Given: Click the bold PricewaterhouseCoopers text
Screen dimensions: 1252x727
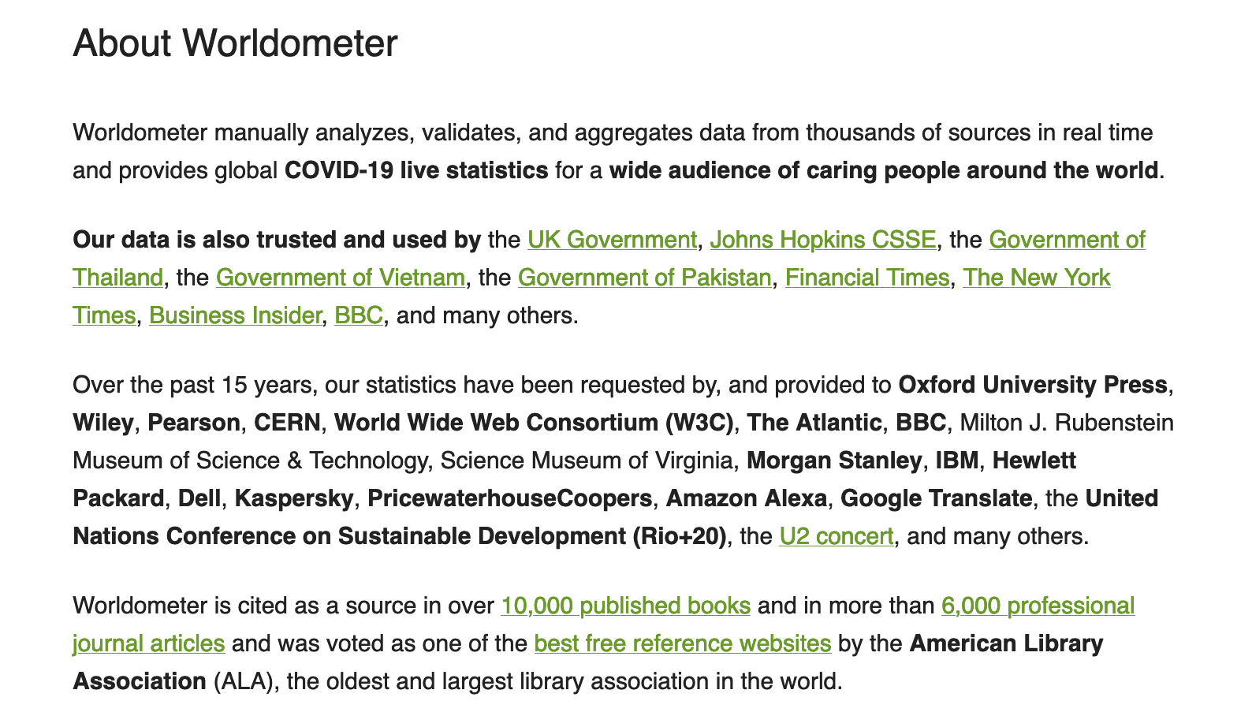Looking at the screenshot, I should click(x=509, y=498).
